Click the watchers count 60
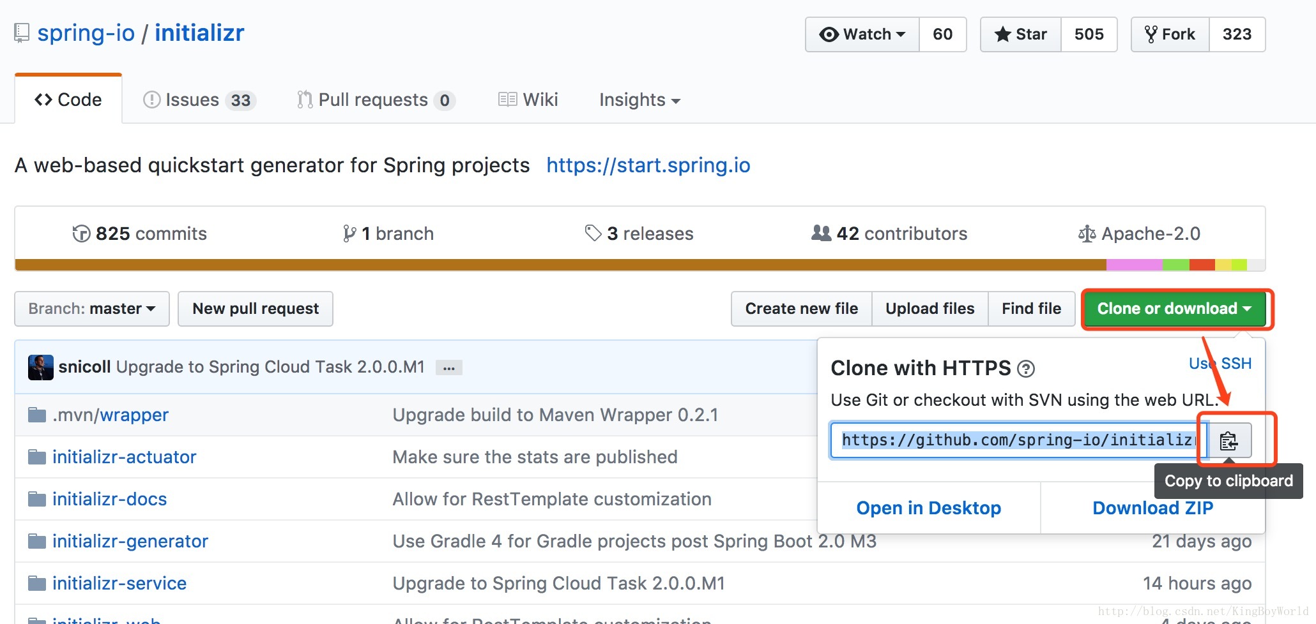Image resolution: width=1316 pixels, height=624 pixels. click(x=942, y=34)
